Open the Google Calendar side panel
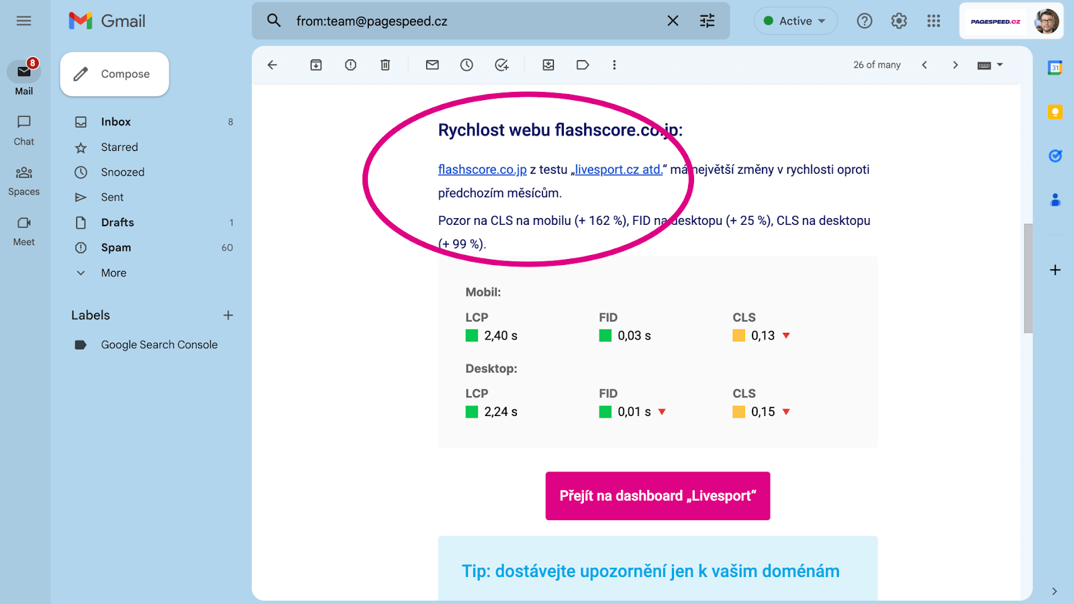The image size is (1074, 604). 1055,67
